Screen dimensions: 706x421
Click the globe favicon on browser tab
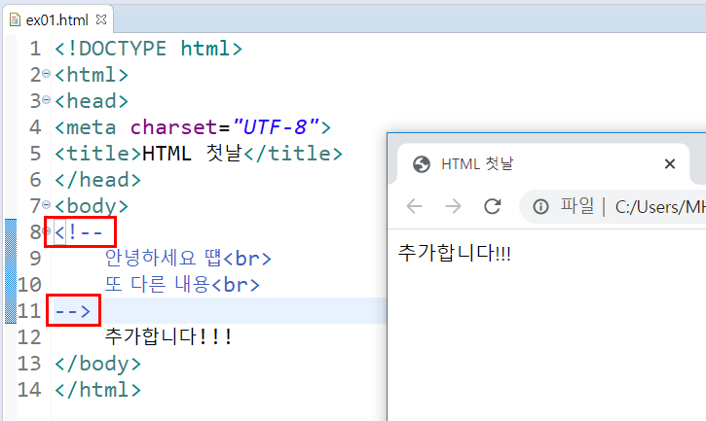[x=422, y=164]
